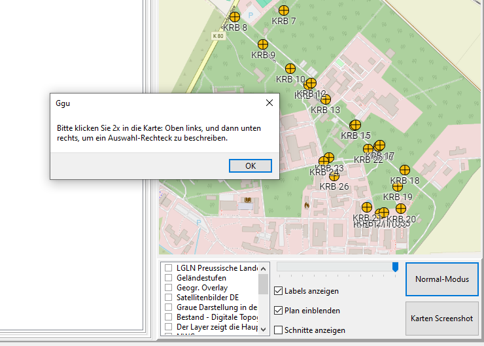Enable Schnitte anzeigen checkbox

coord(279,330)
